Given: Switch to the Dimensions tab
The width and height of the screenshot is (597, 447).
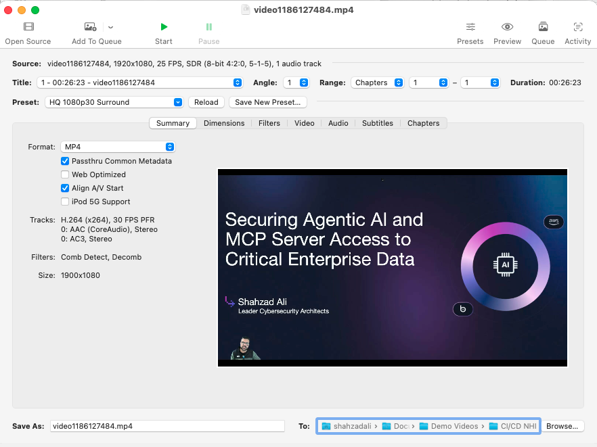Looking at the screenshot, I should pyautogui.click(x=224, y=123).
